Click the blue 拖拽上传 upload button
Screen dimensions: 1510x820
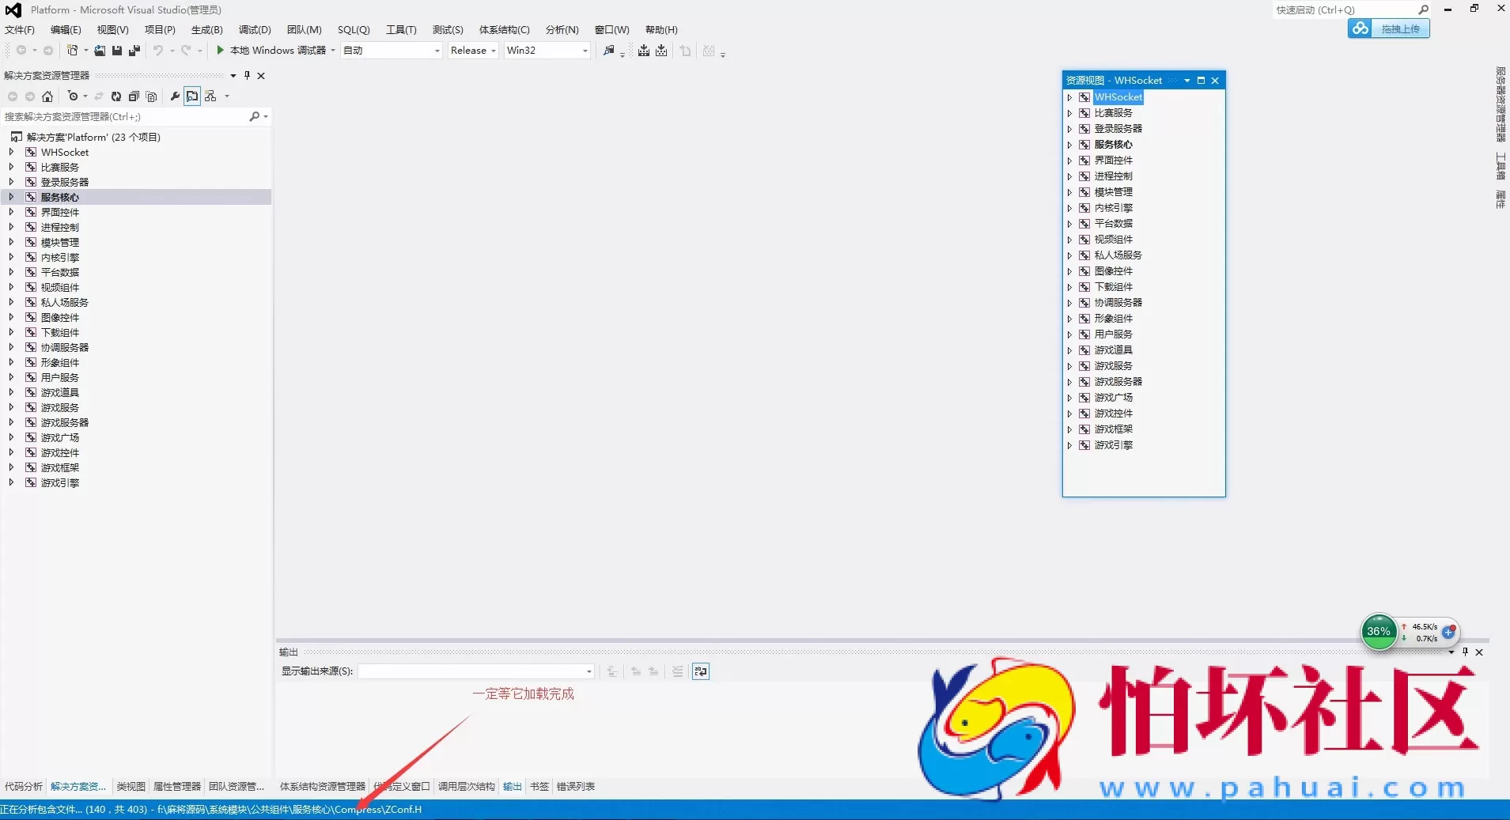(x=1389, y=29)
